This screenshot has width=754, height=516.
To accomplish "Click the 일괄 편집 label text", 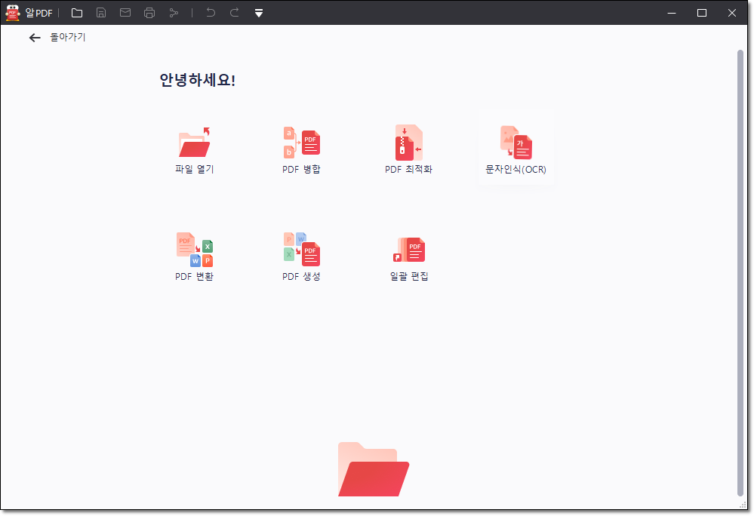I will tap(409, 276).
